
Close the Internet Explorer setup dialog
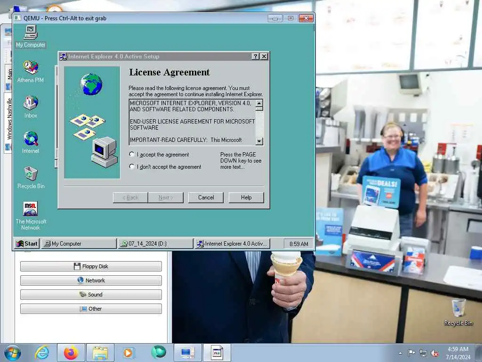pyautogui.click(x=264, y=57)
